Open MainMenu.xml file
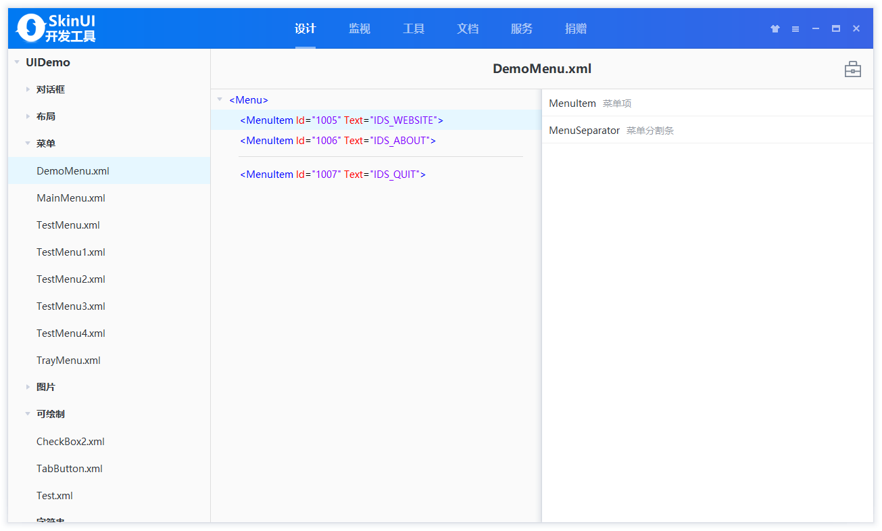The height and width of the screenshot is (531, 882). (x=109, y=198)
